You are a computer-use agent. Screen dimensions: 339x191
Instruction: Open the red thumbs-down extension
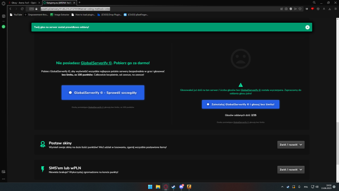tap(313, 9)
